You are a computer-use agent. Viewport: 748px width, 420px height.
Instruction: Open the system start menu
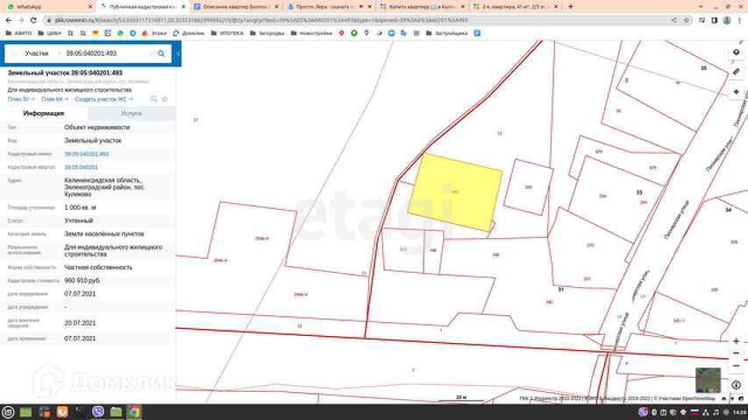8,412
